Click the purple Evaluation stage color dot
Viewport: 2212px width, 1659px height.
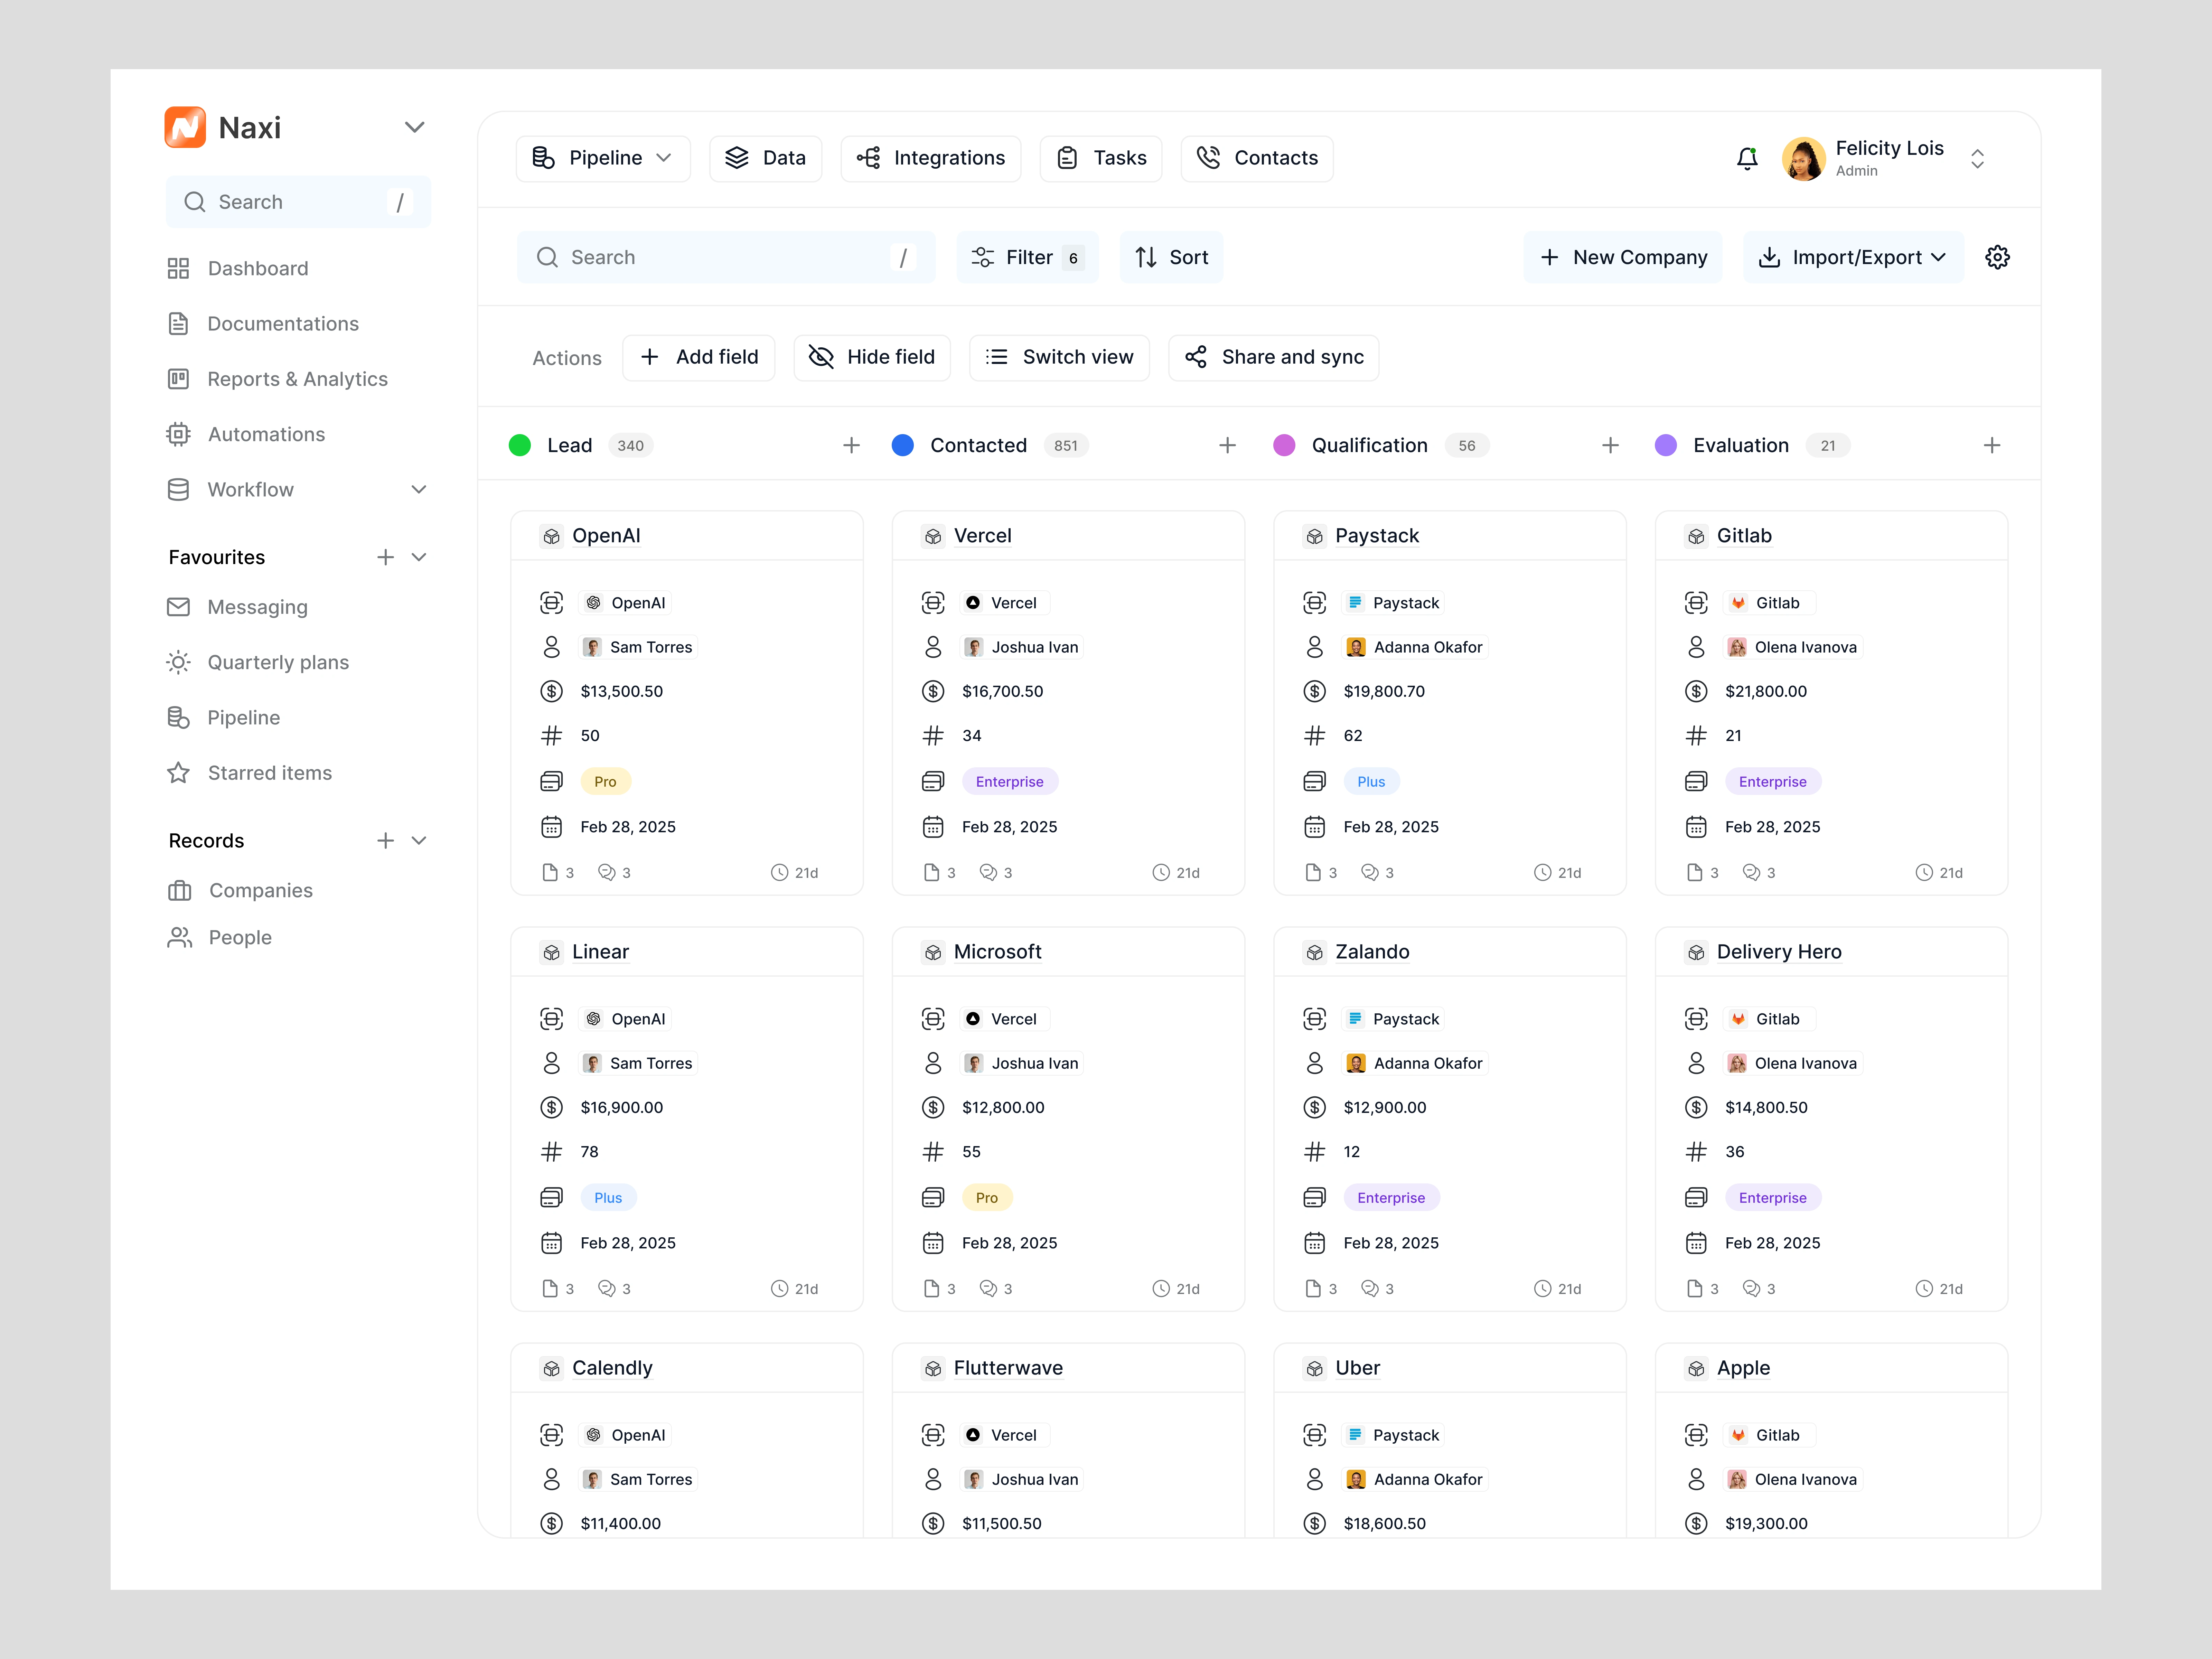1665,445
